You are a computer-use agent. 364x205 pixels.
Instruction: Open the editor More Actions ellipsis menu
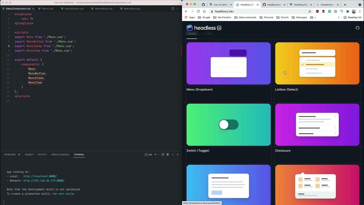(x=178, y=9)
